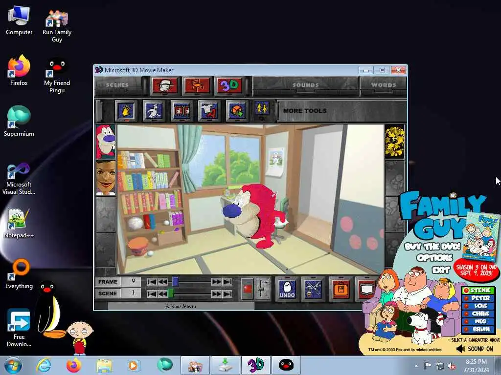Image resolution: width=501 pixels, height=375 pixels.
Task: Open the Run Family Guy desktop shortcut
Action: [57, 25]
